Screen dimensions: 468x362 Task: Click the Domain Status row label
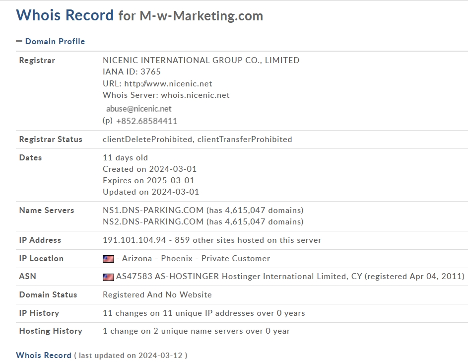pos(48,295)
